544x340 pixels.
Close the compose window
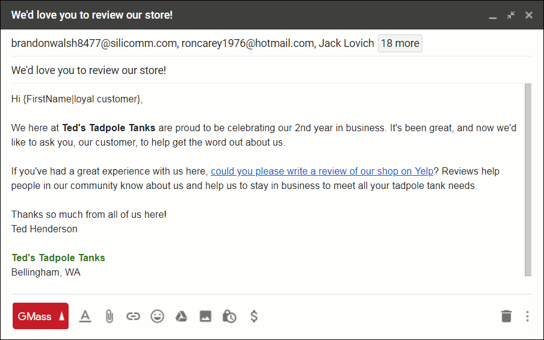tap(529, 15)
